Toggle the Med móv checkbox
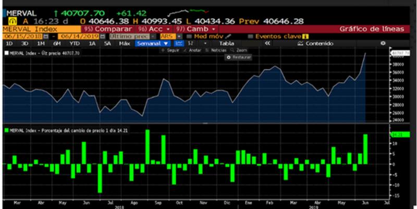This screenshot has height=209, width=417. pos(190,36)
